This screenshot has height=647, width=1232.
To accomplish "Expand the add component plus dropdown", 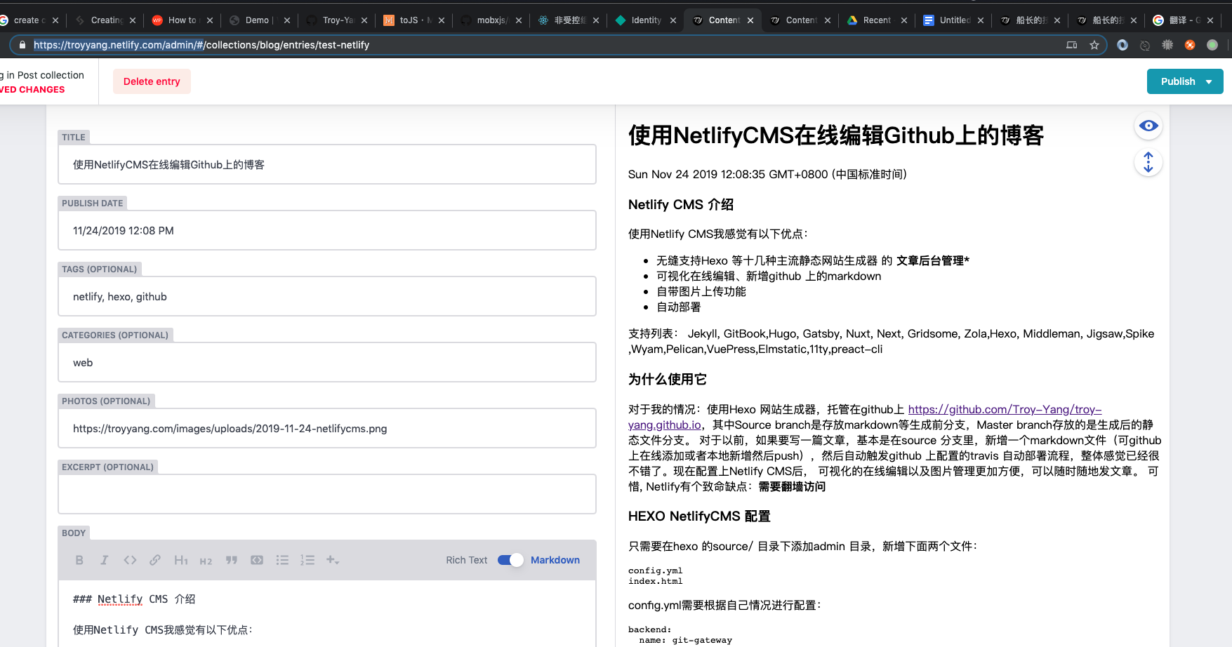I will (x=333, y=560).
